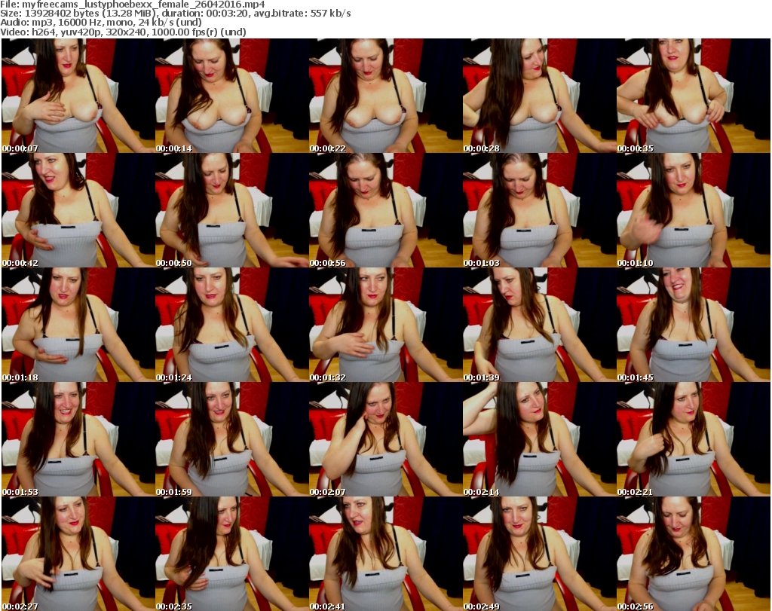
Task: Open the thumbnail stamped 00:01:10
Action: click(x=694, y=210)
